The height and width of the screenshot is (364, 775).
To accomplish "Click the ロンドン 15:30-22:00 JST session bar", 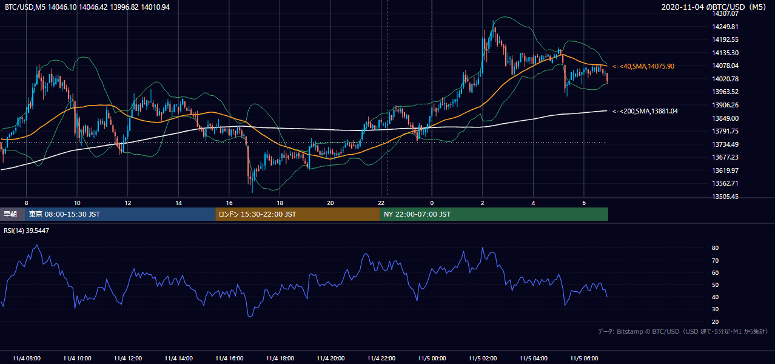I will pos(298,214).
